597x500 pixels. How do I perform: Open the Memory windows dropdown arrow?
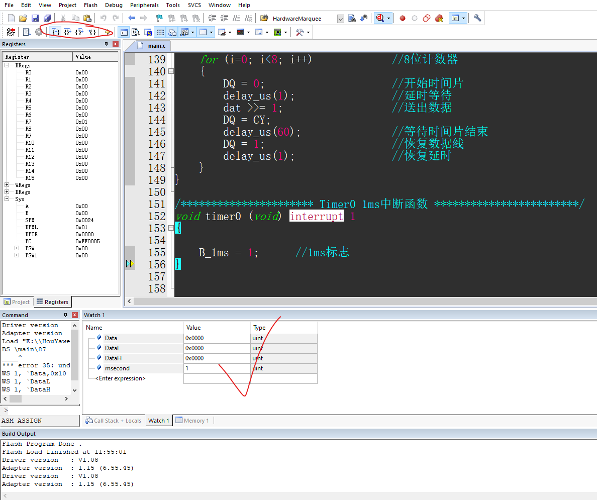click(x=211, y=32)
